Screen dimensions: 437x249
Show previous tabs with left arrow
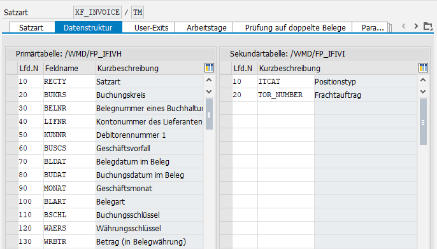(404, 26)
